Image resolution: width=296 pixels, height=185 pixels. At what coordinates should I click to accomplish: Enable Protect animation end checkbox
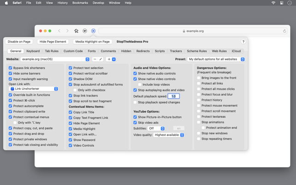click(203, 128)
